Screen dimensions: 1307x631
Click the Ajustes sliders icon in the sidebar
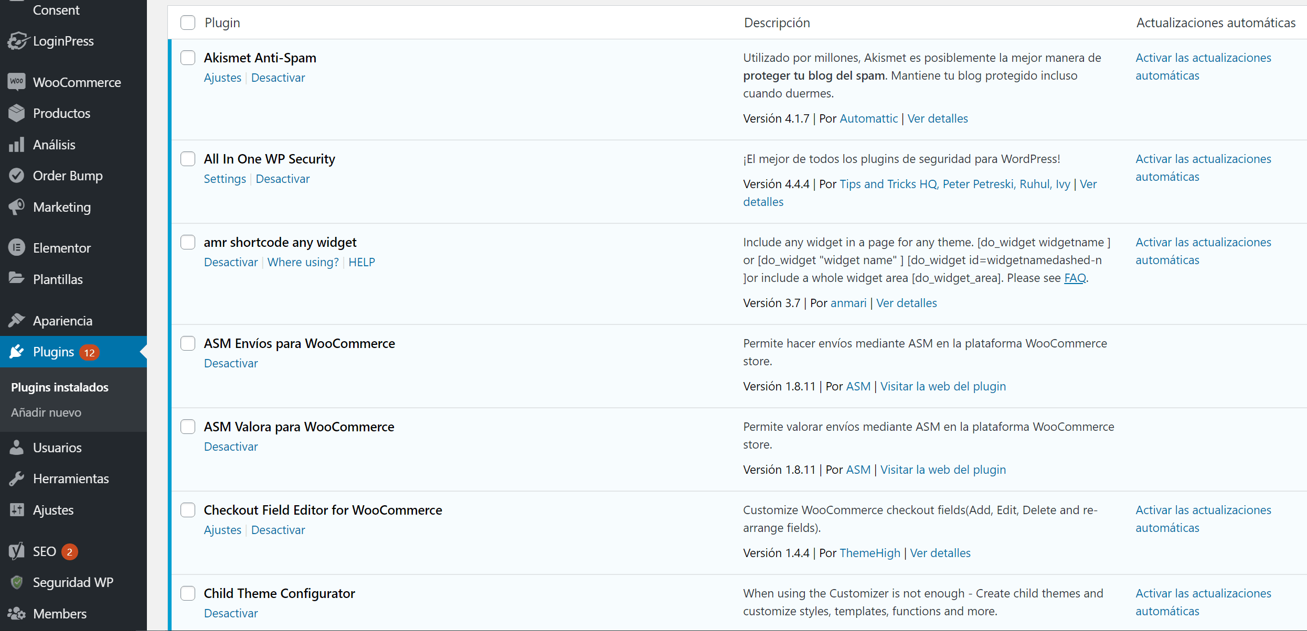[17, 510]
